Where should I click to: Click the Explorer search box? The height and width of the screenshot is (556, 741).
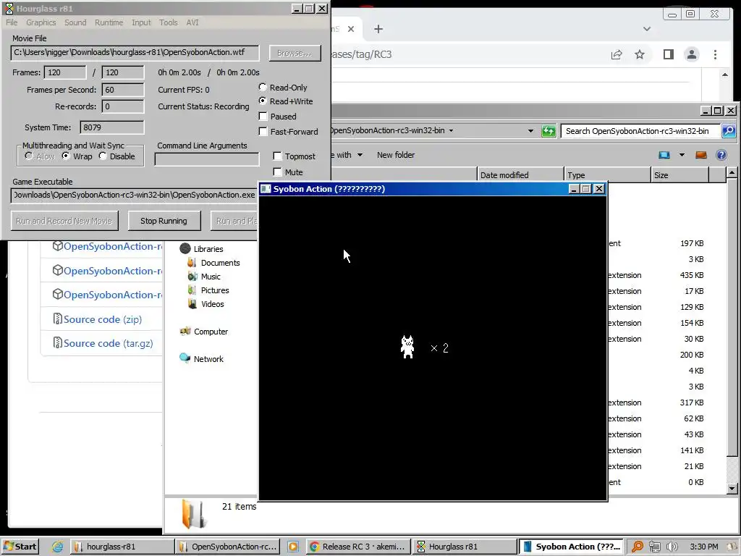click(x=640, y=131)
